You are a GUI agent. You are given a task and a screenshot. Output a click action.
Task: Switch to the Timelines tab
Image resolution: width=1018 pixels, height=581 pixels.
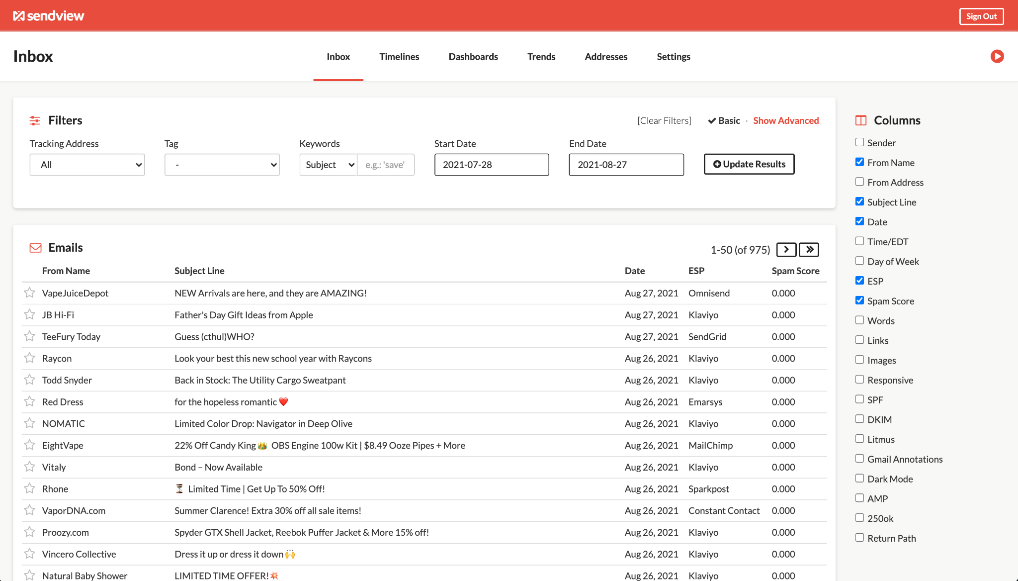[x=399, y=57]
